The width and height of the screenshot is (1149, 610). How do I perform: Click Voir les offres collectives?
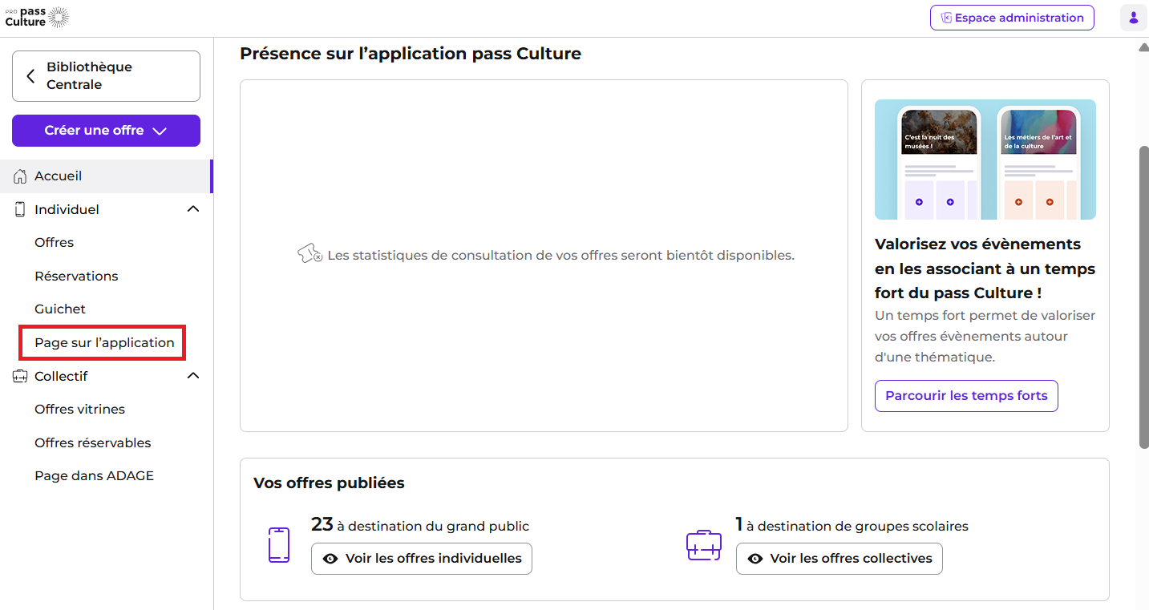[839, 559]
